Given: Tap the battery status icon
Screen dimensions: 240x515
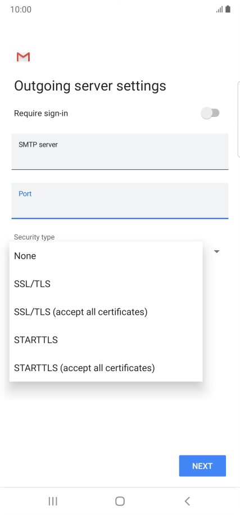Looking at the screenshot, I should pos(228,9).
